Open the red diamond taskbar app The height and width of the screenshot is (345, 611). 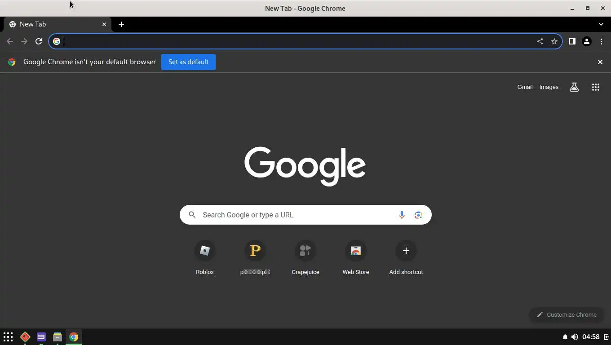[25, 337]
